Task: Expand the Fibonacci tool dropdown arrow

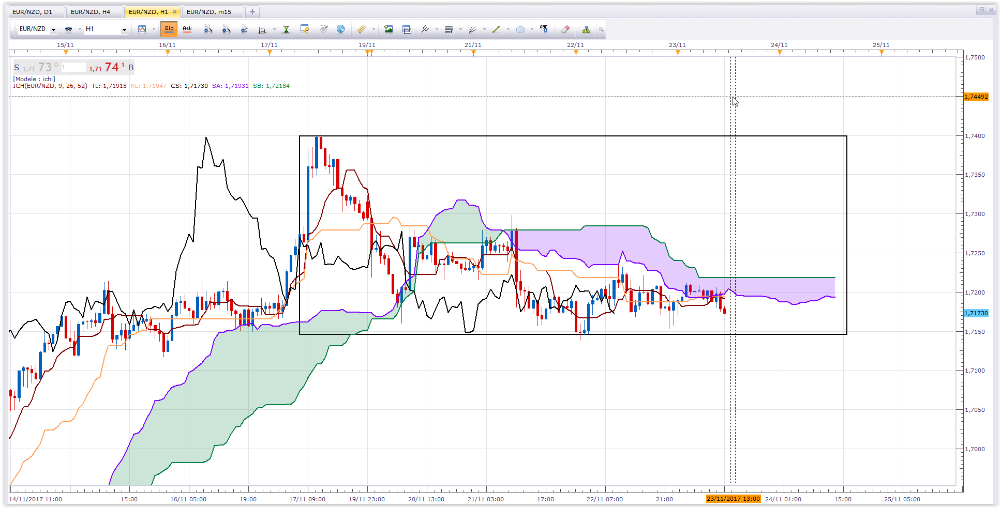Action: pos(460,29)
